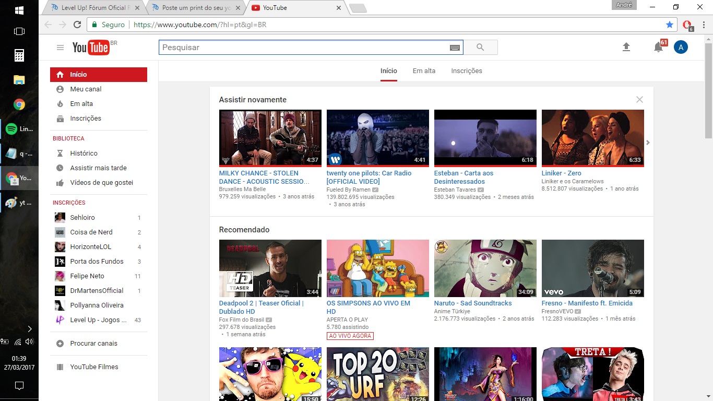The image size is (713, 401).
Task: Dismiss the Assistir novamente section
Action: coord(639,100)
